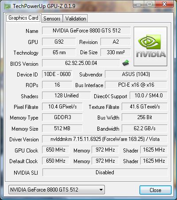
Task: Click the Device ID value 10DE - 0600
Action: pyautogui.click(x=57, y=74)
